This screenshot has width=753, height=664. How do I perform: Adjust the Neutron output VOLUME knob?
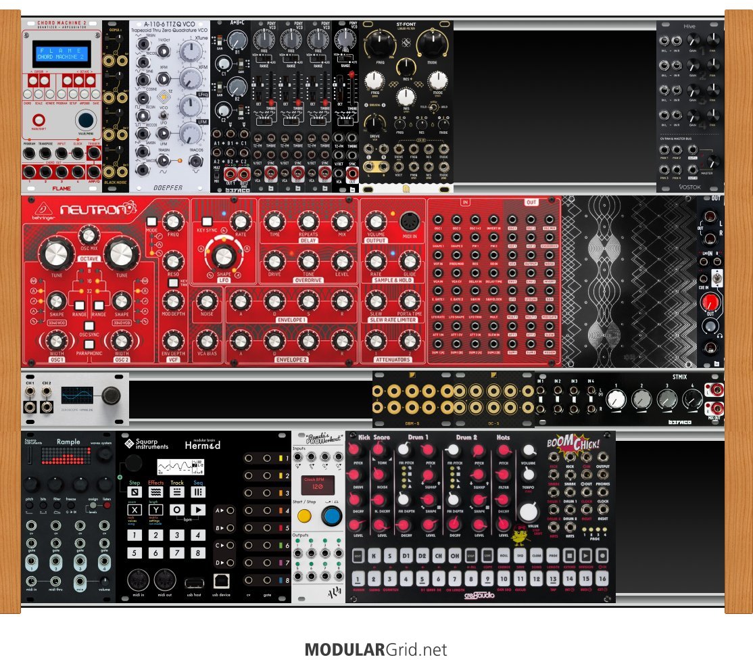point(376,222)
